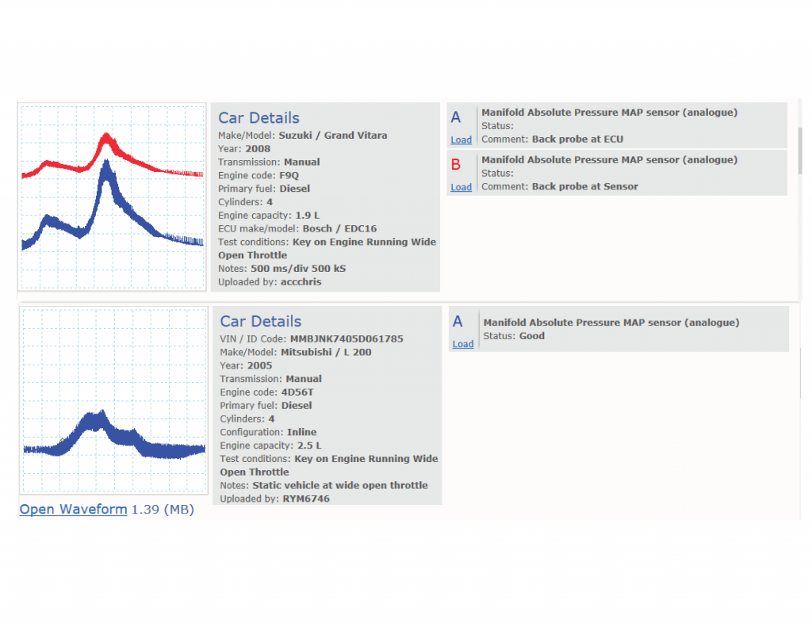The image size is (812, 623).
Task: Click the uploader name accchris
Action: 301,282
